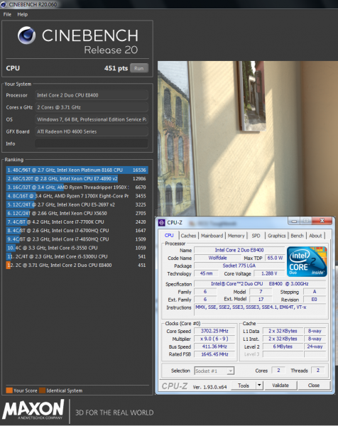Minimize the CPU-Z window
The height and width of the screenshot is (426, 338).
pos(294,221)
